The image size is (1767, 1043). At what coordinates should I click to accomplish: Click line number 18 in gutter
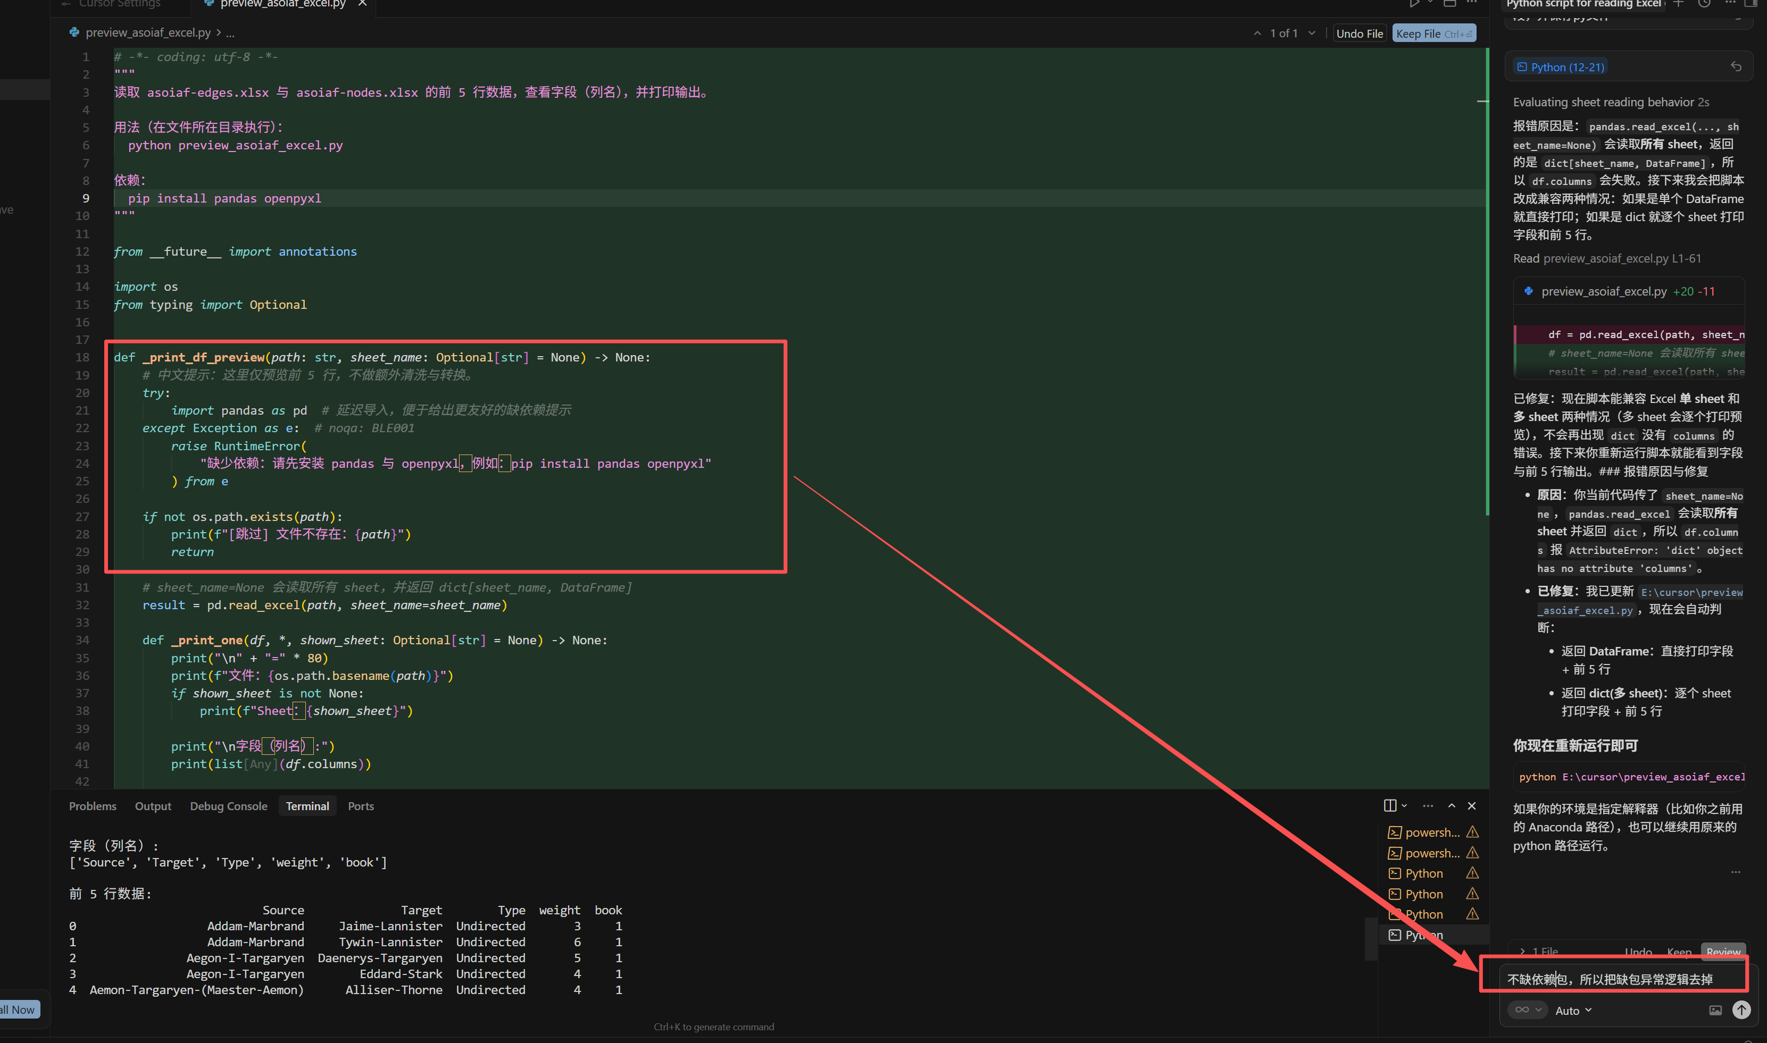point(82,357)
